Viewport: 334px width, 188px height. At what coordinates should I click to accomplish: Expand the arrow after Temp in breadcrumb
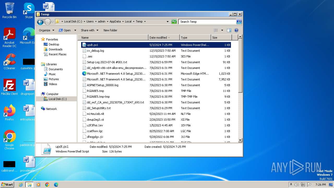tap(145, 22)
